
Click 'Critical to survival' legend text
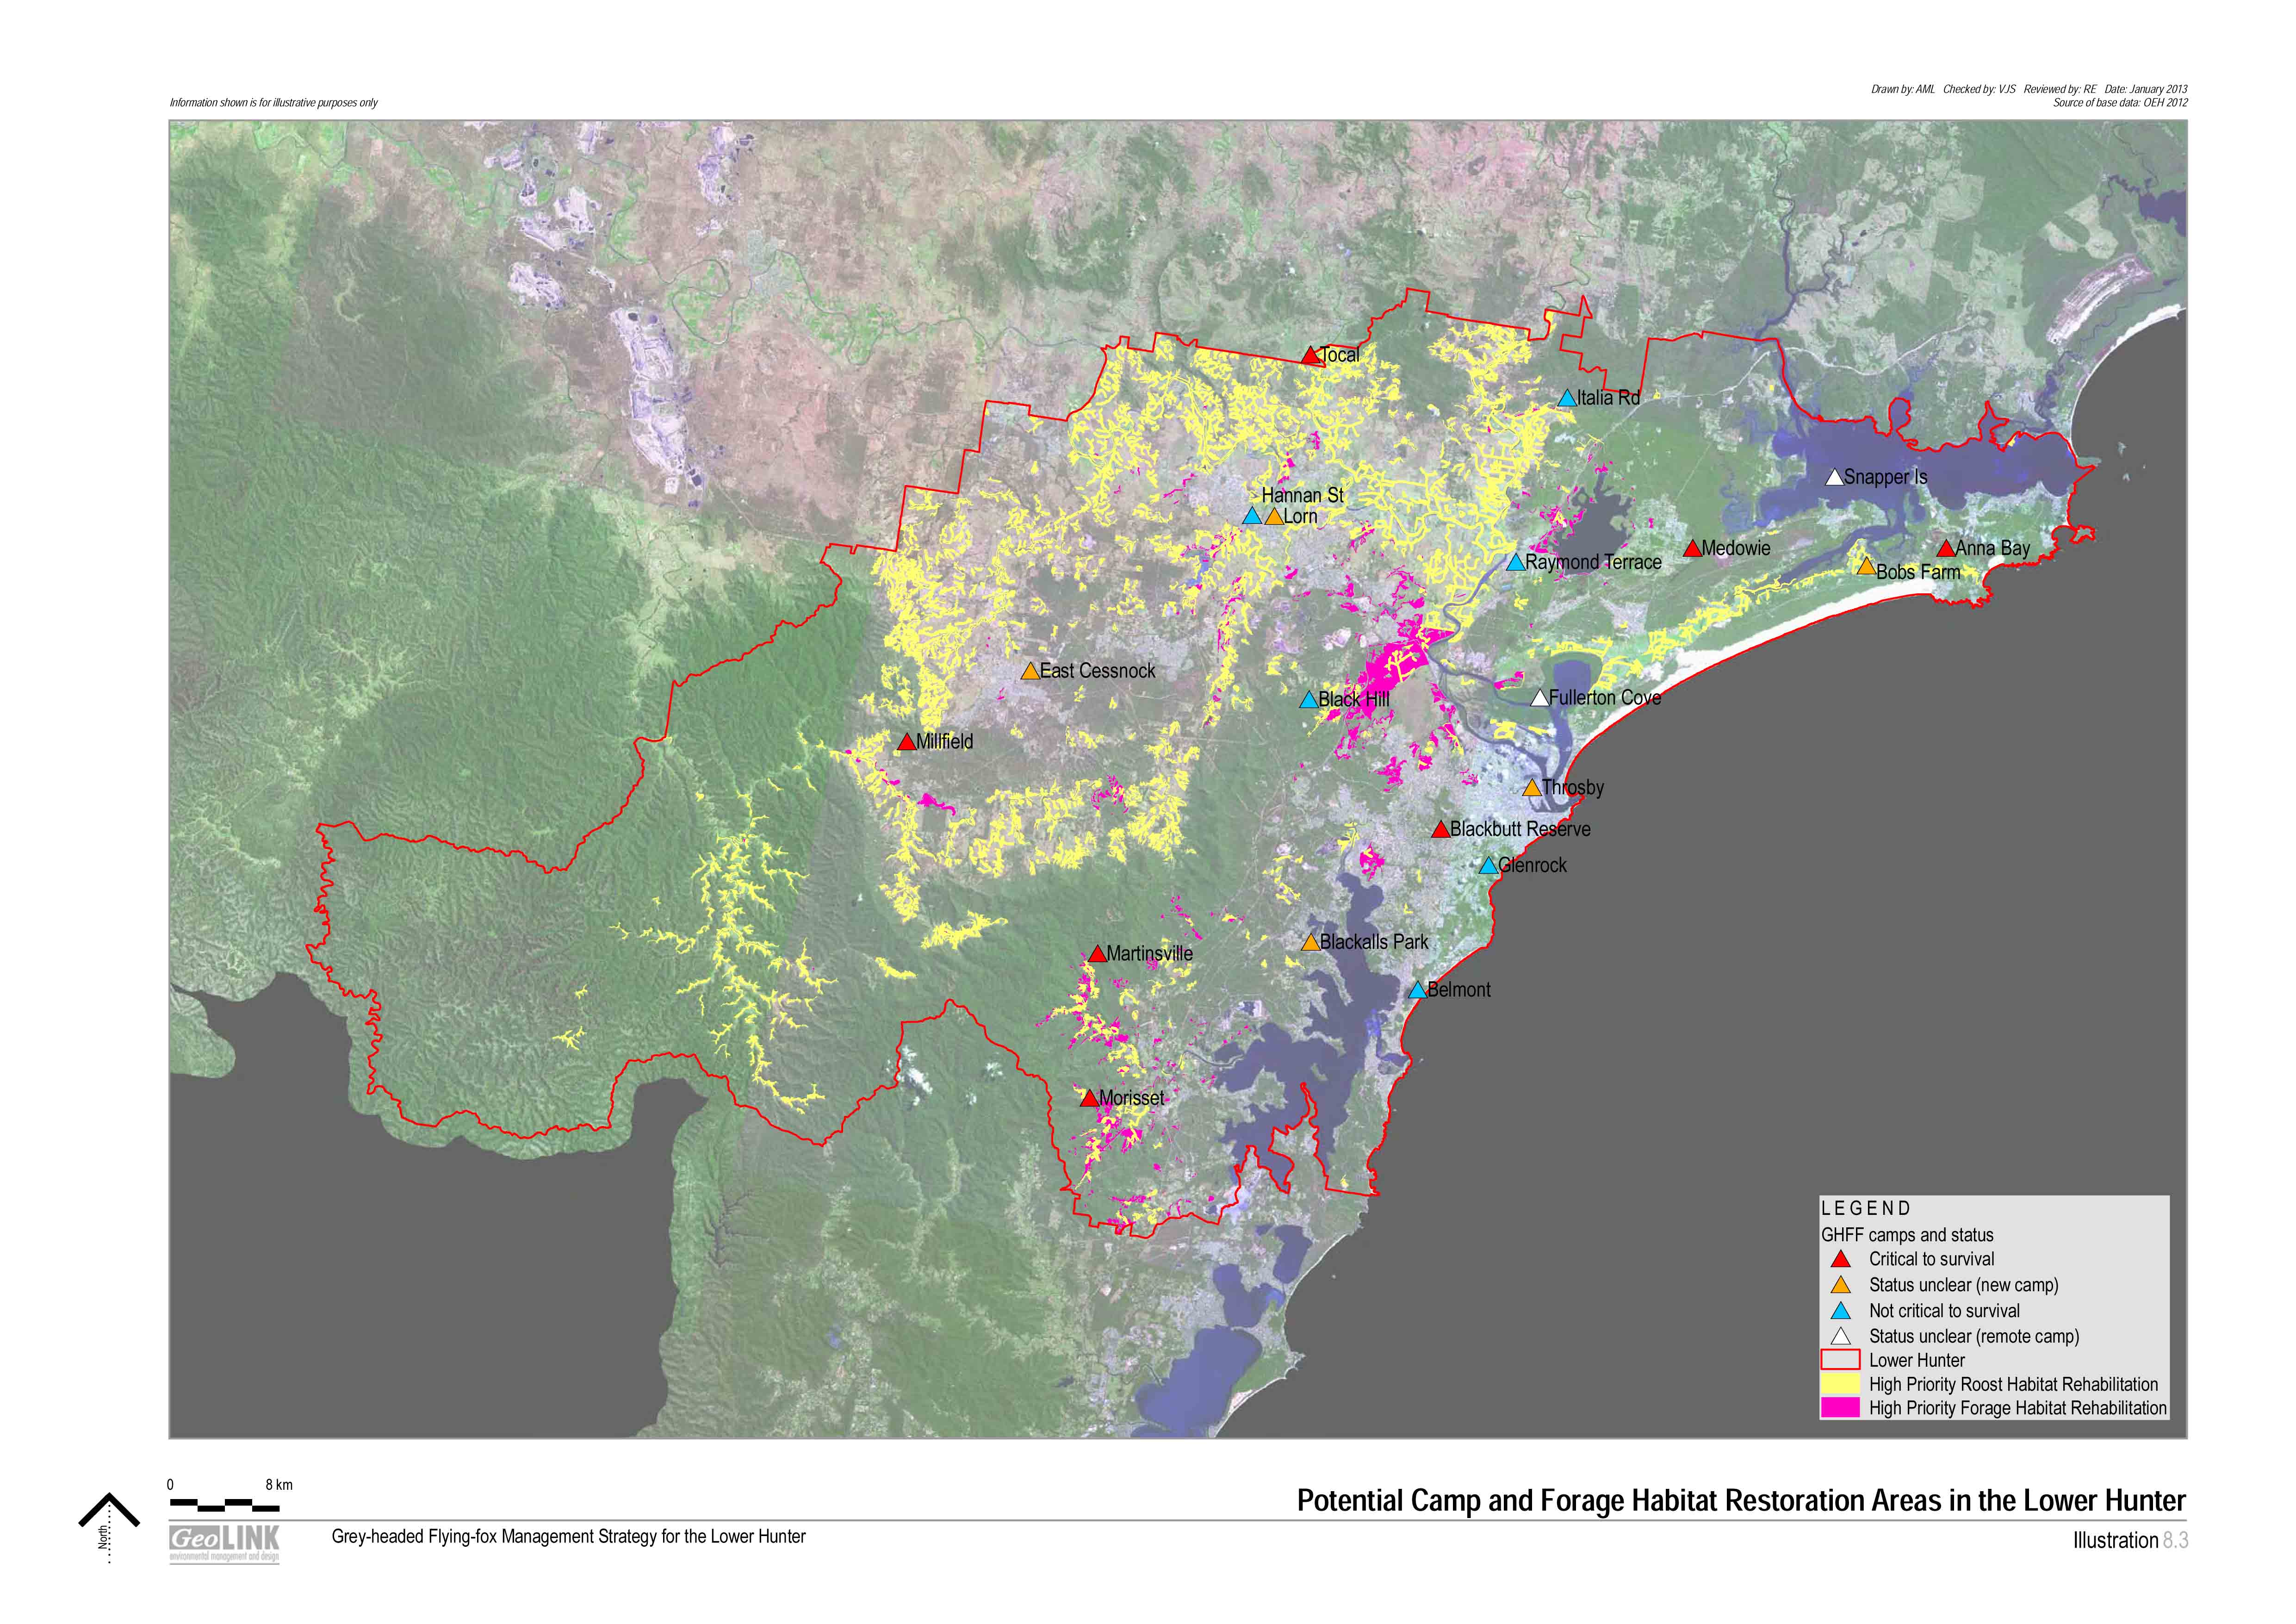[1932, 1260]
